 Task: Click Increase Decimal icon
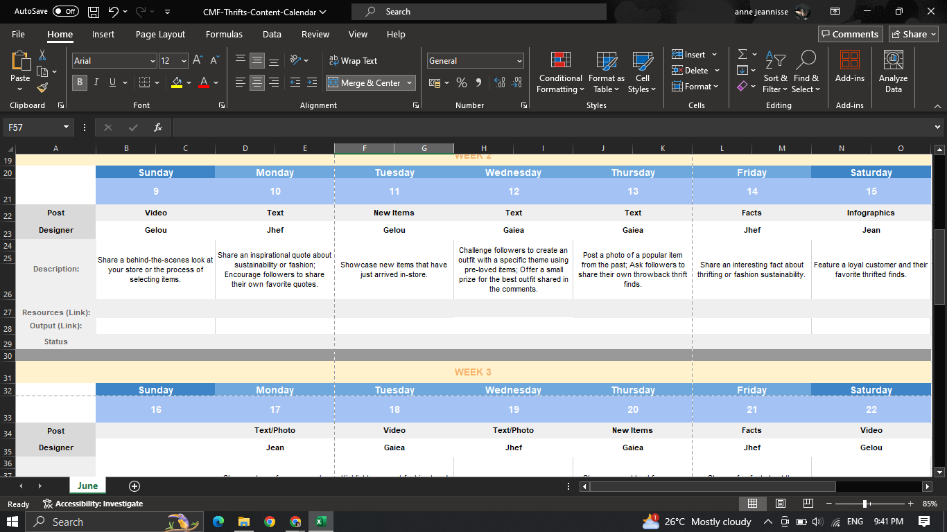(x=499, y=82)
